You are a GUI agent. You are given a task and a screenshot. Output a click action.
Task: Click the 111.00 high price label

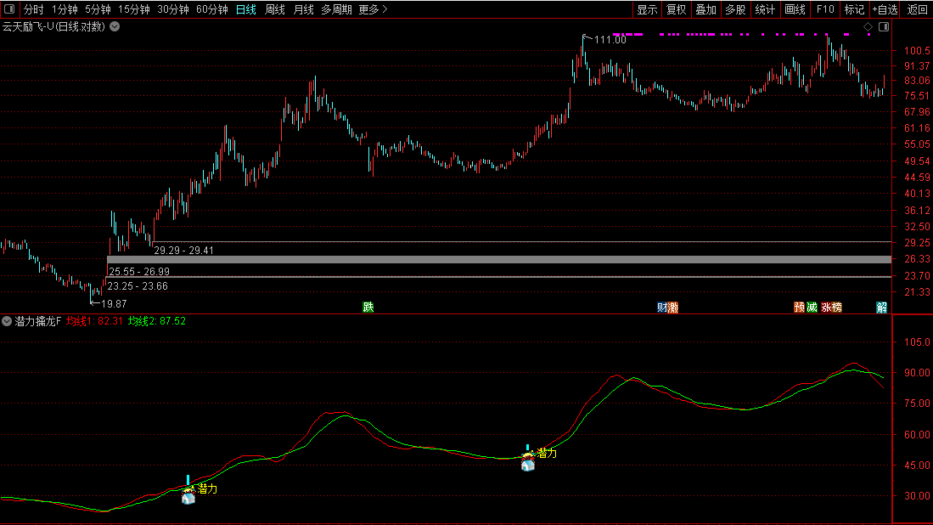[x=610, y=40]
